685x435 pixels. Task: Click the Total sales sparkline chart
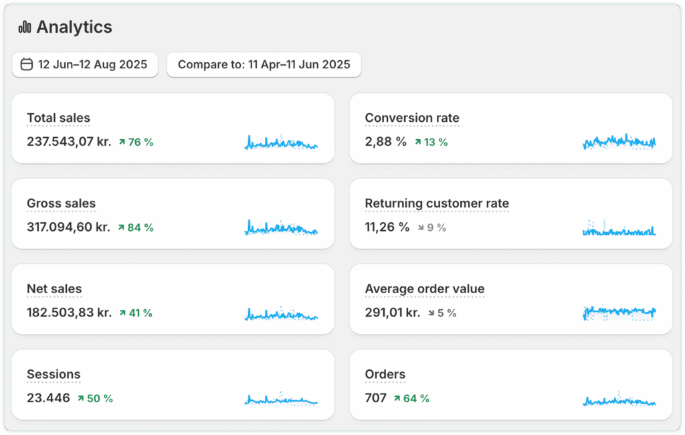[281, 143]
